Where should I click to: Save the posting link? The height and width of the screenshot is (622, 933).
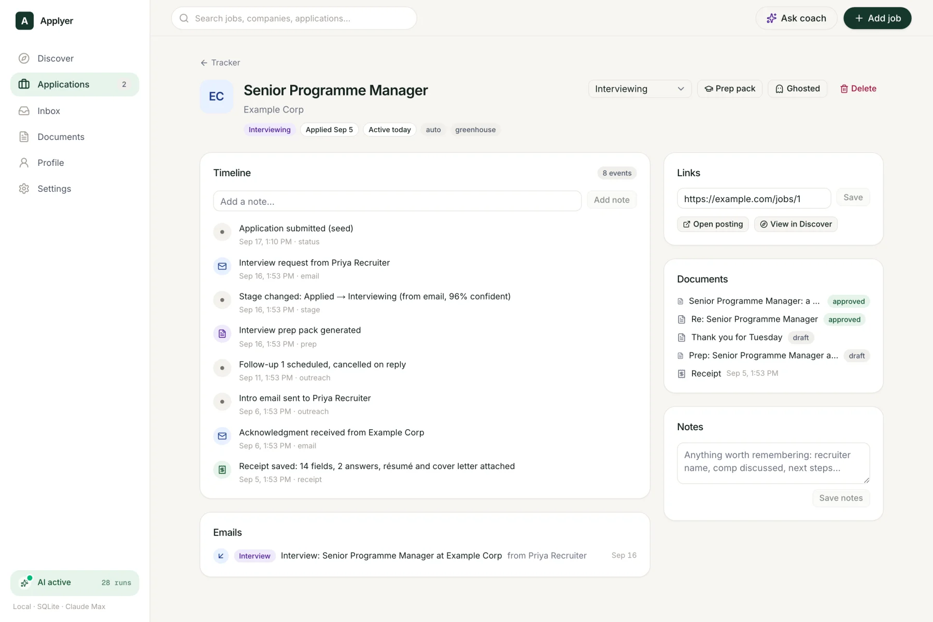click(853, 197)
